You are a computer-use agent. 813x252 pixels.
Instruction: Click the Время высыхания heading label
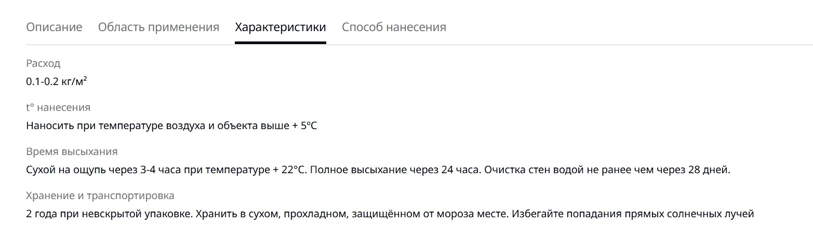pyautogui.click(x=72, y=152)
